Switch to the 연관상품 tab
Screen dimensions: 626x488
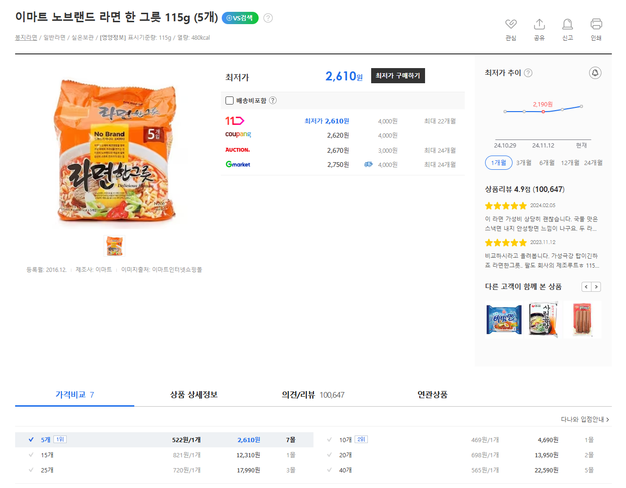pyautogui.click(x=432, y=395)
